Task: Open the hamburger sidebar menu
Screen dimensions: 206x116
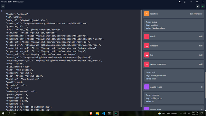Action: tap(3, 6)
